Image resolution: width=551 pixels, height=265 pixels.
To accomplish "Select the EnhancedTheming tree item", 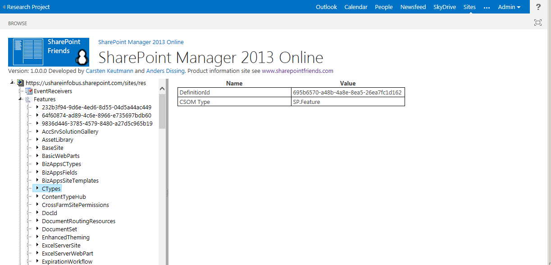I will coord(66,237).
